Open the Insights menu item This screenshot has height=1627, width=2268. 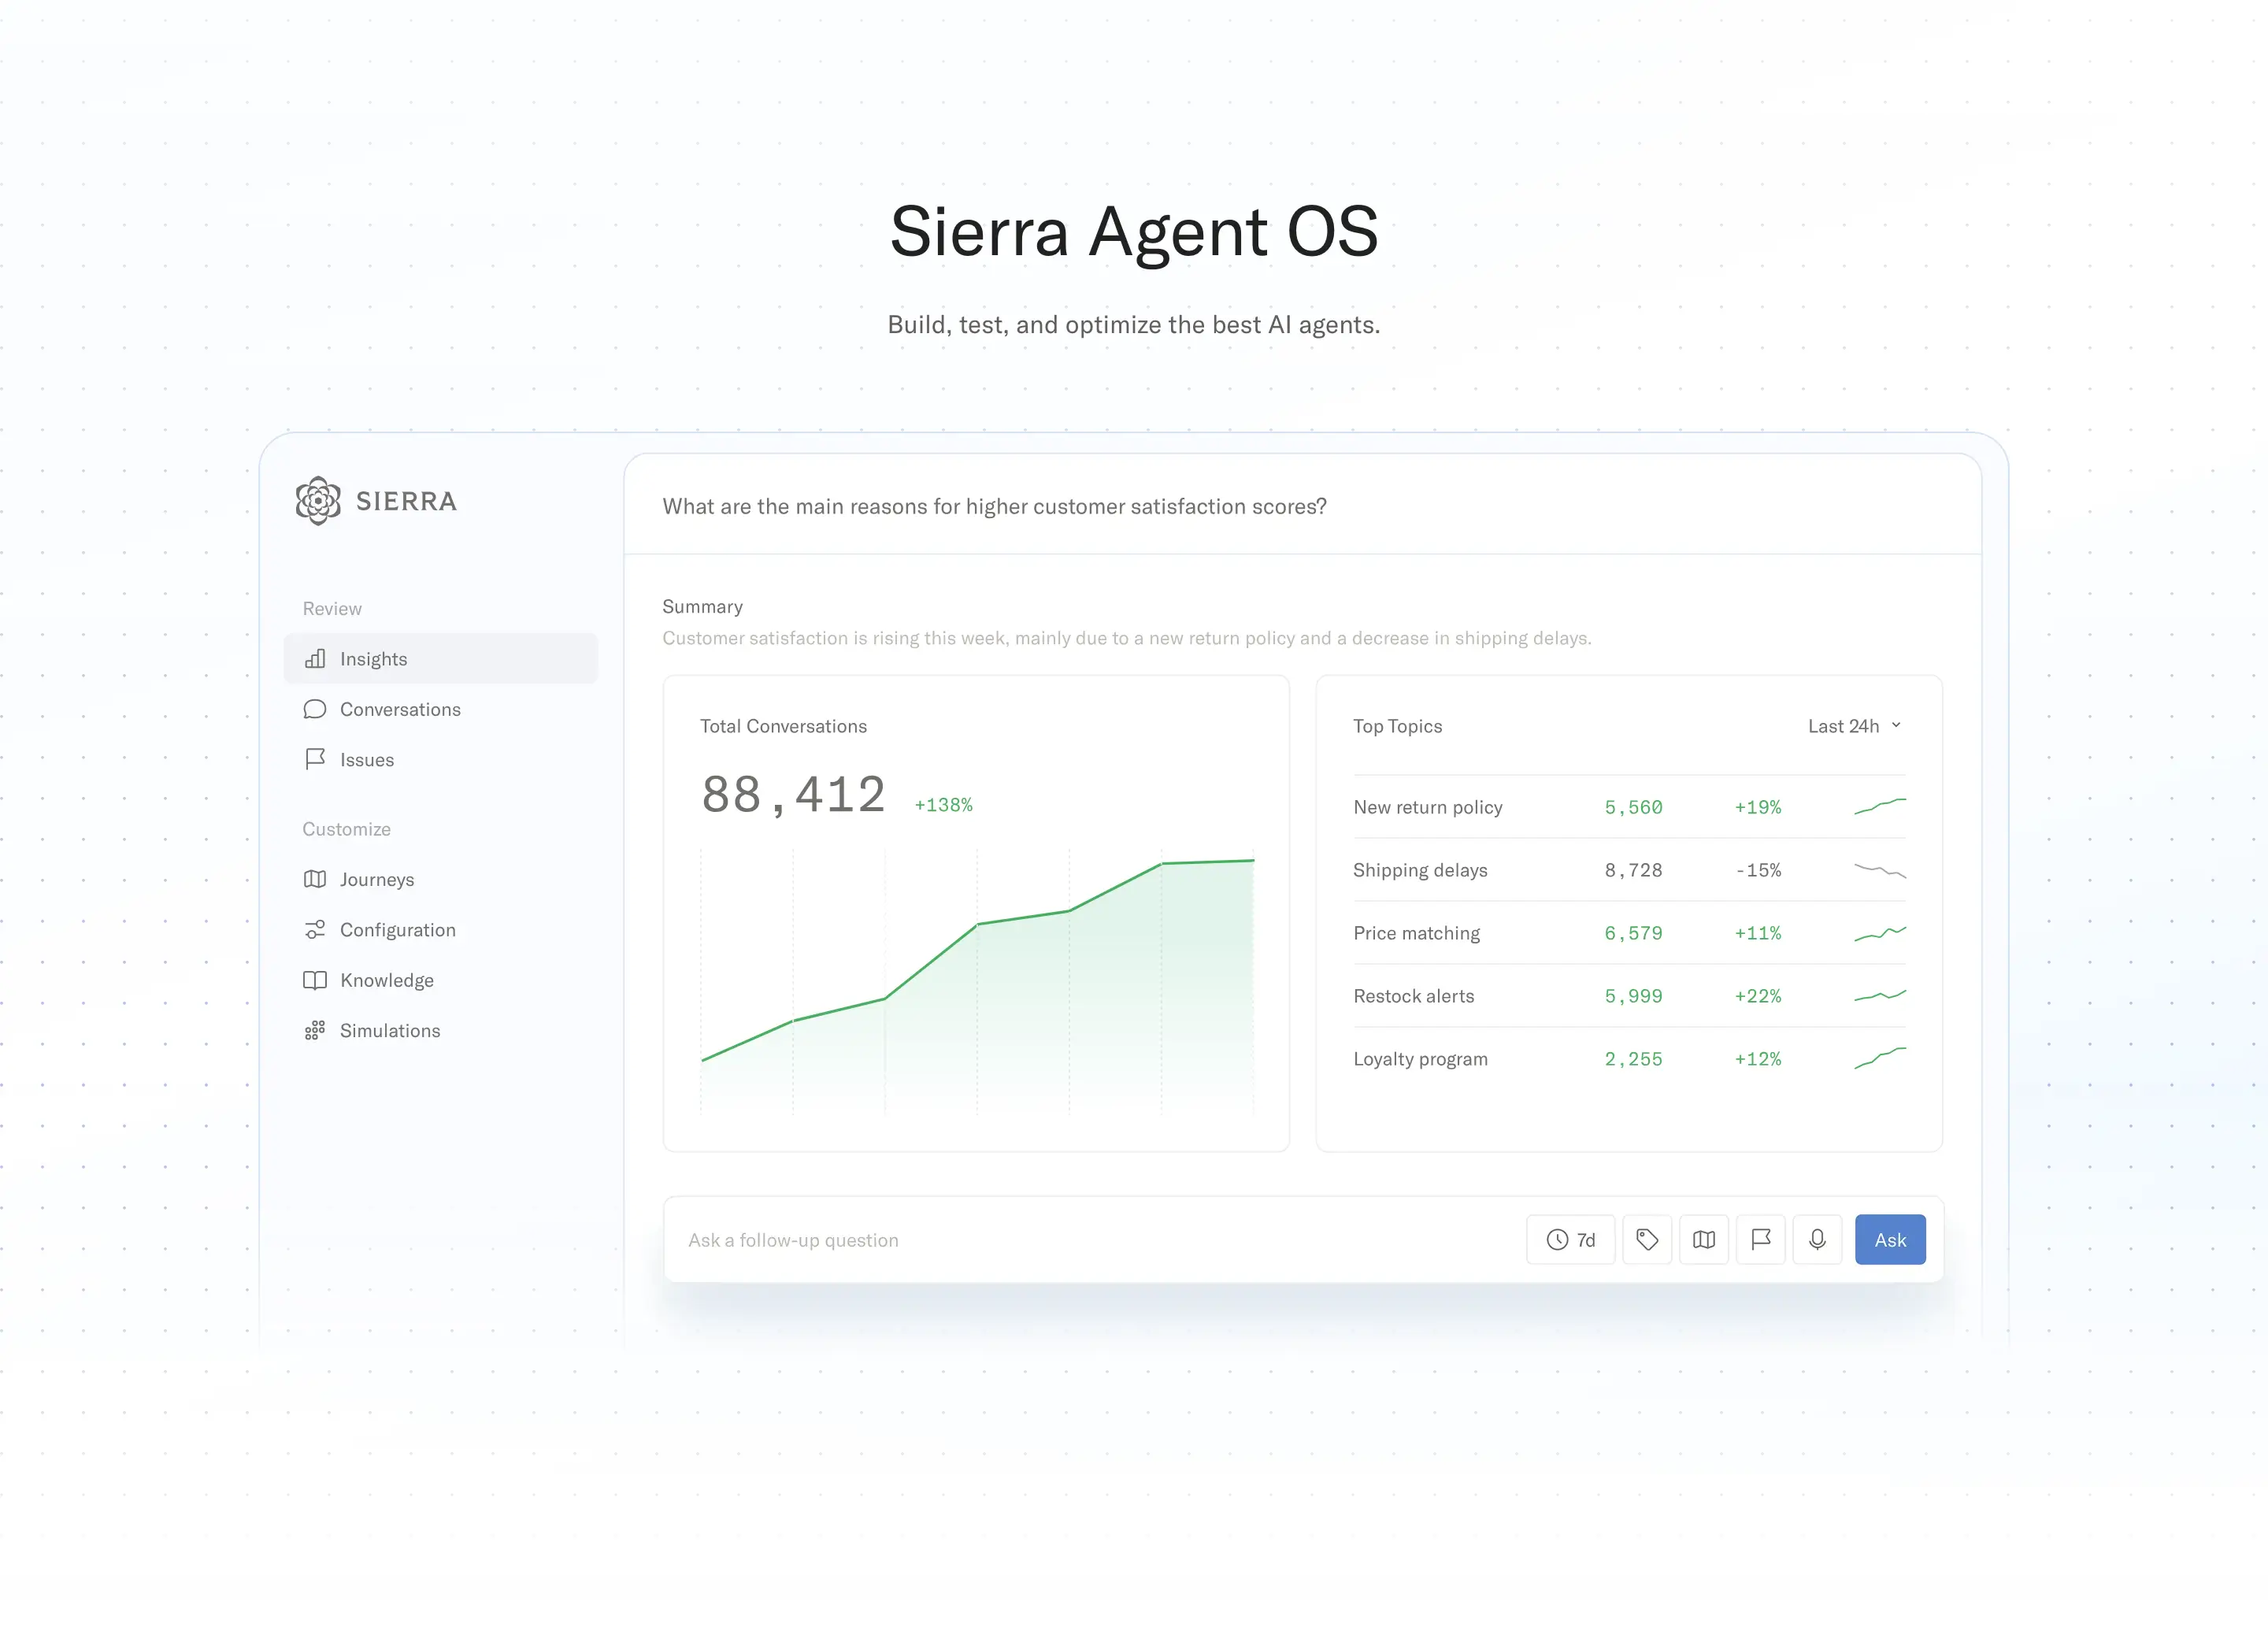(441, 658)
